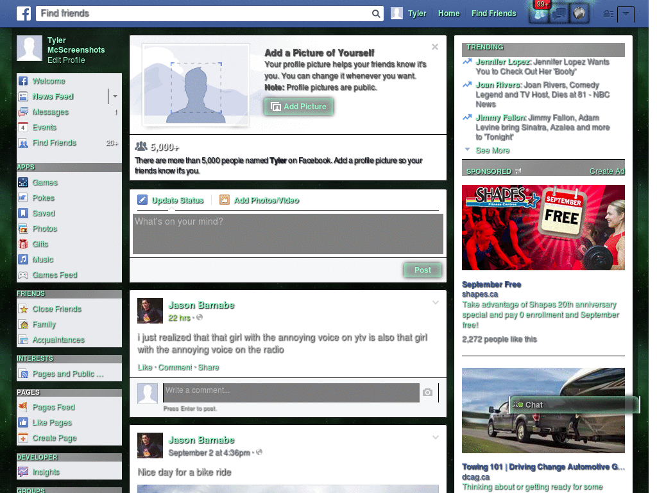
Task: Open Jimmy Fallon trending topic
Action: tap(500, 118)
